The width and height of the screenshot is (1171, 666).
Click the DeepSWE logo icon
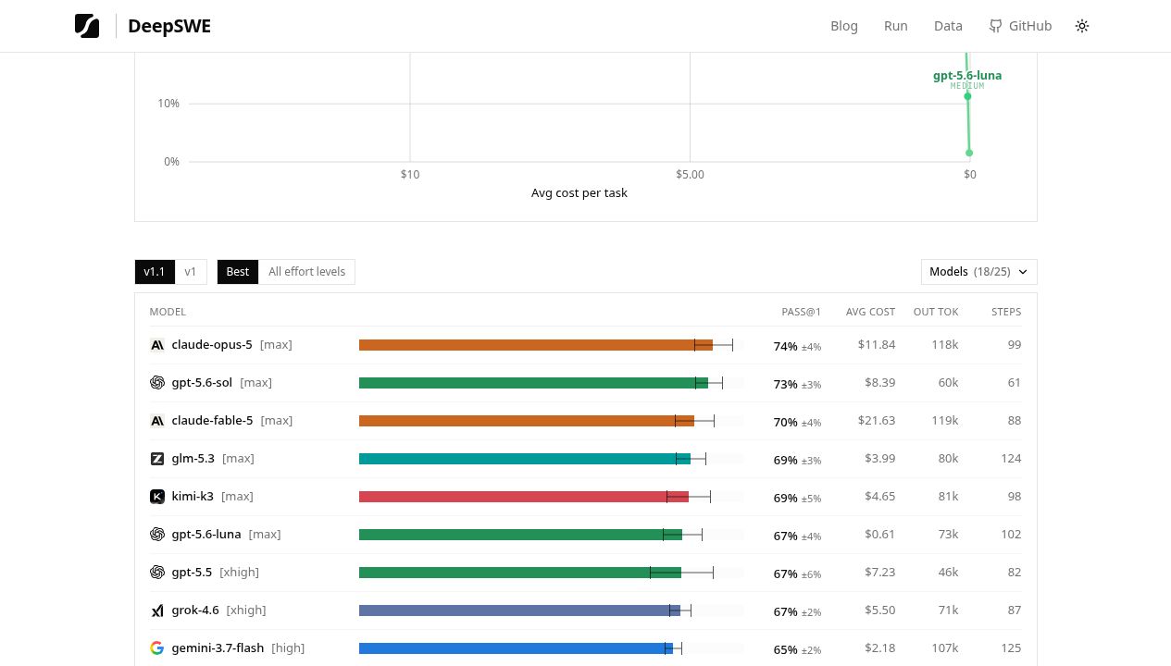(x=87, y=26)
